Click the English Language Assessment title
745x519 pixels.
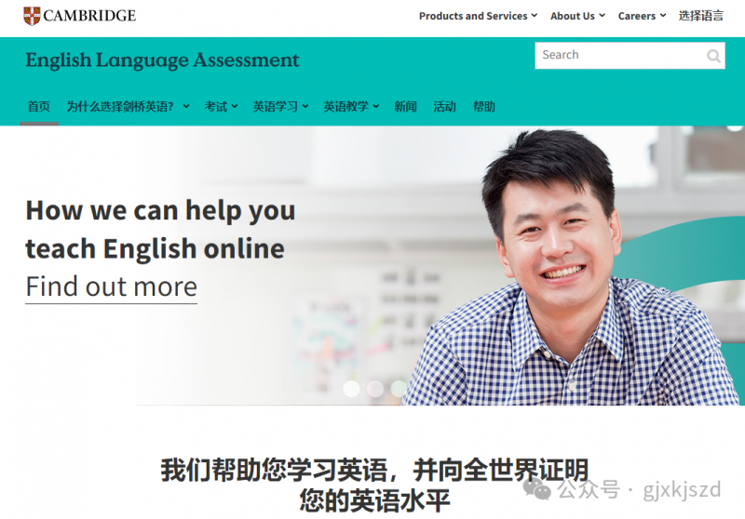(x=162, y=60)
